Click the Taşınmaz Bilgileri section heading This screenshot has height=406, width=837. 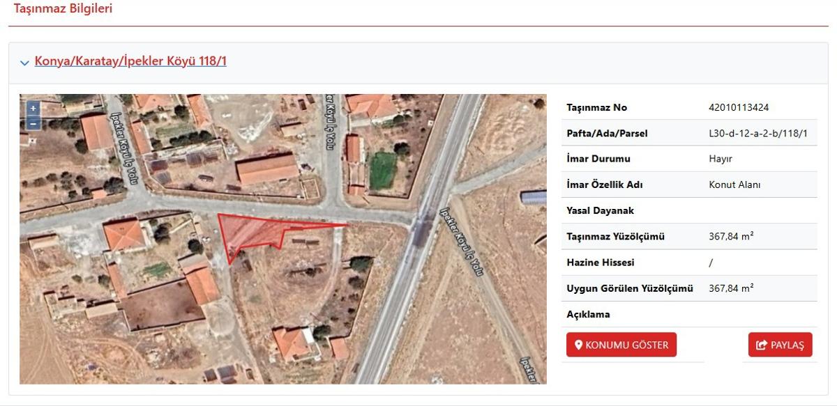[63, 9]
